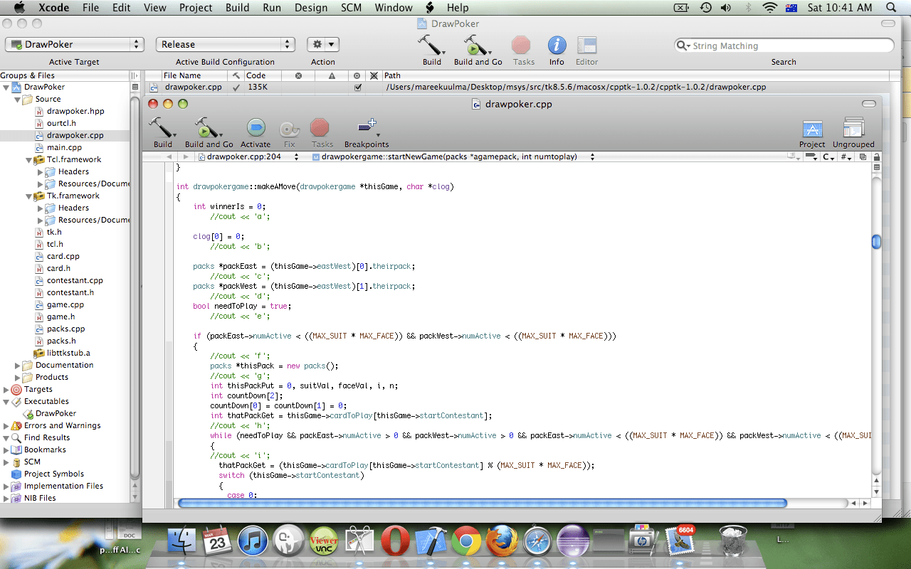911x569 pixels.
Task: Click the editor vertical scrollbar thumb
Action: pyautogui.click(x=876, y=242)
